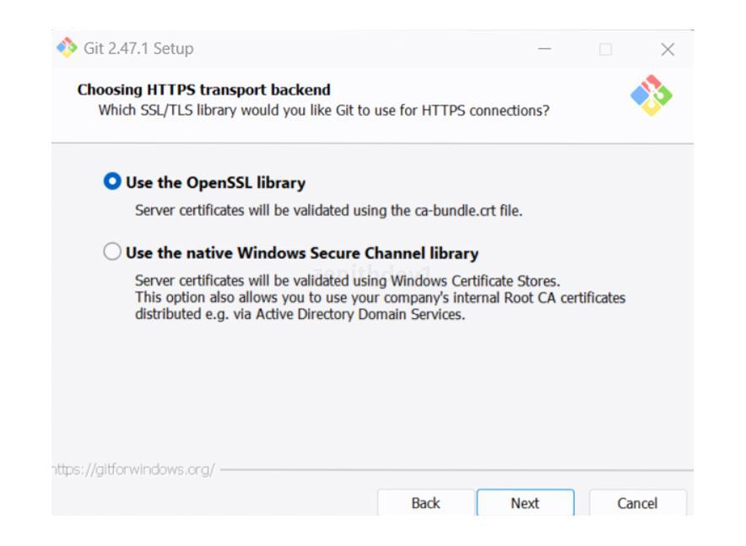Image resolution: width=746 pixels, height=546 pixels.
Task: Close the Git 2.47.1 Setup window
Action: [x=668, y=49]
